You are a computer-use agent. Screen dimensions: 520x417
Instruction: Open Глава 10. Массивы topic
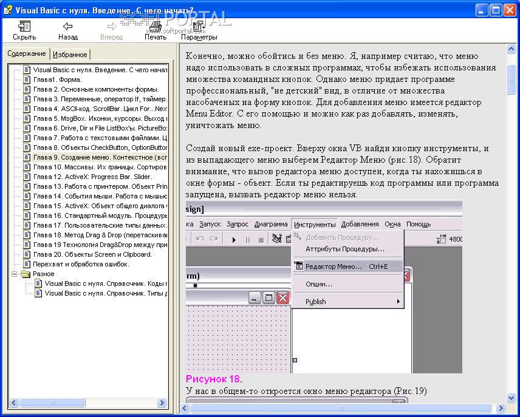(100, 167)
